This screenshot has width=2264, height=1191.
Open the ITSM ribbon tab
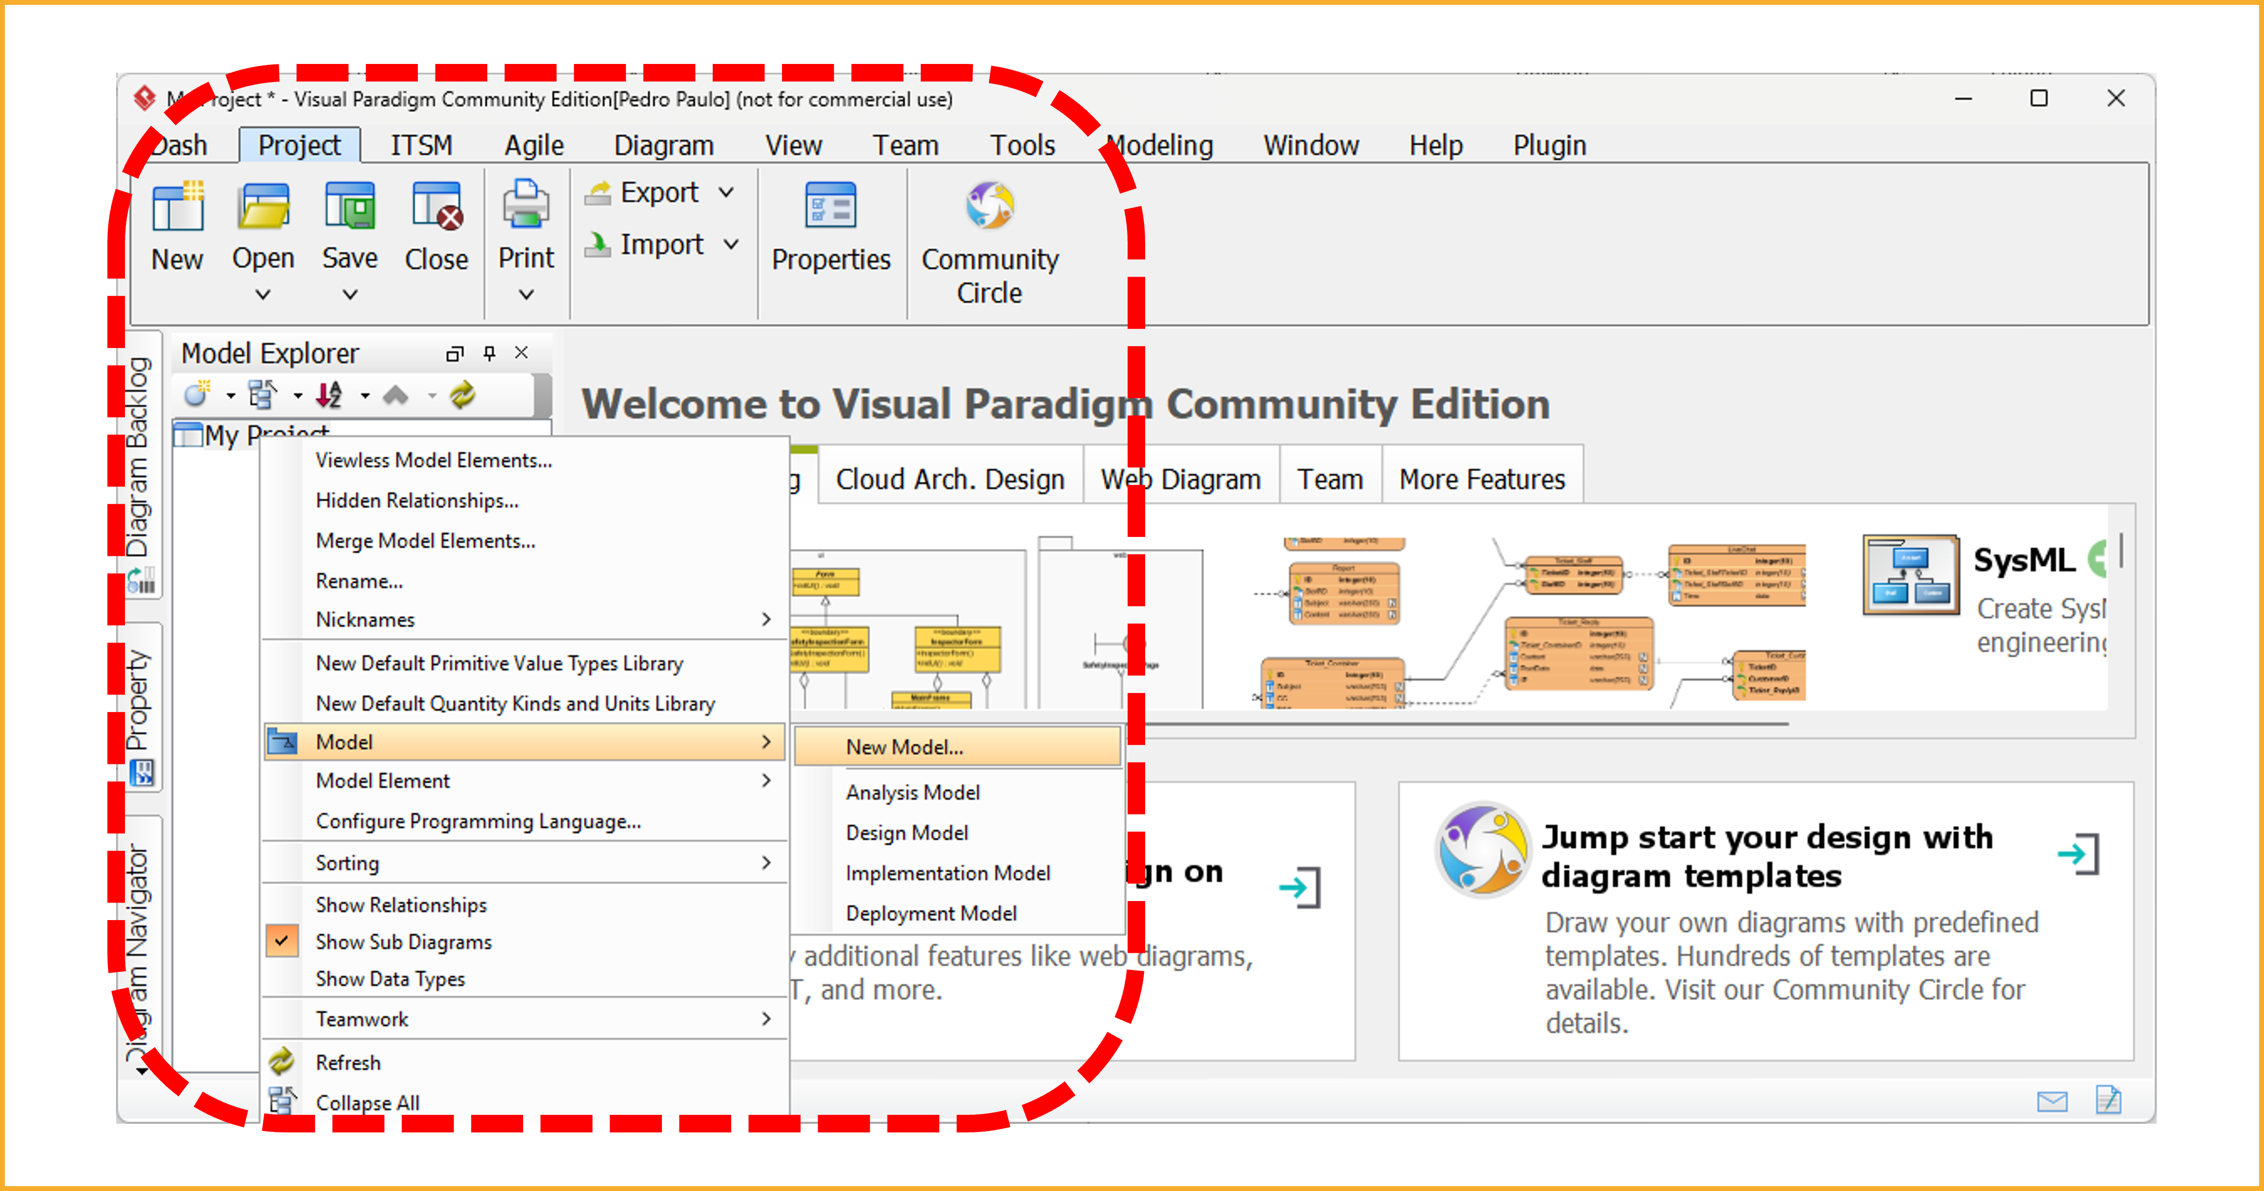pyautogui.click(x=422, y=145)
